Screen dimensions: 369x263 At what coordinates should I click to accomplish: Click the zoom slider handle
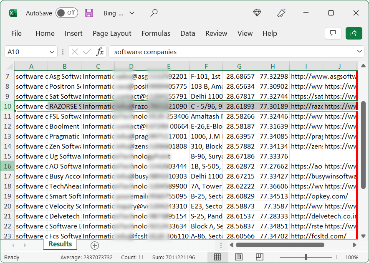pyautogui.click(x=306, y=257)
